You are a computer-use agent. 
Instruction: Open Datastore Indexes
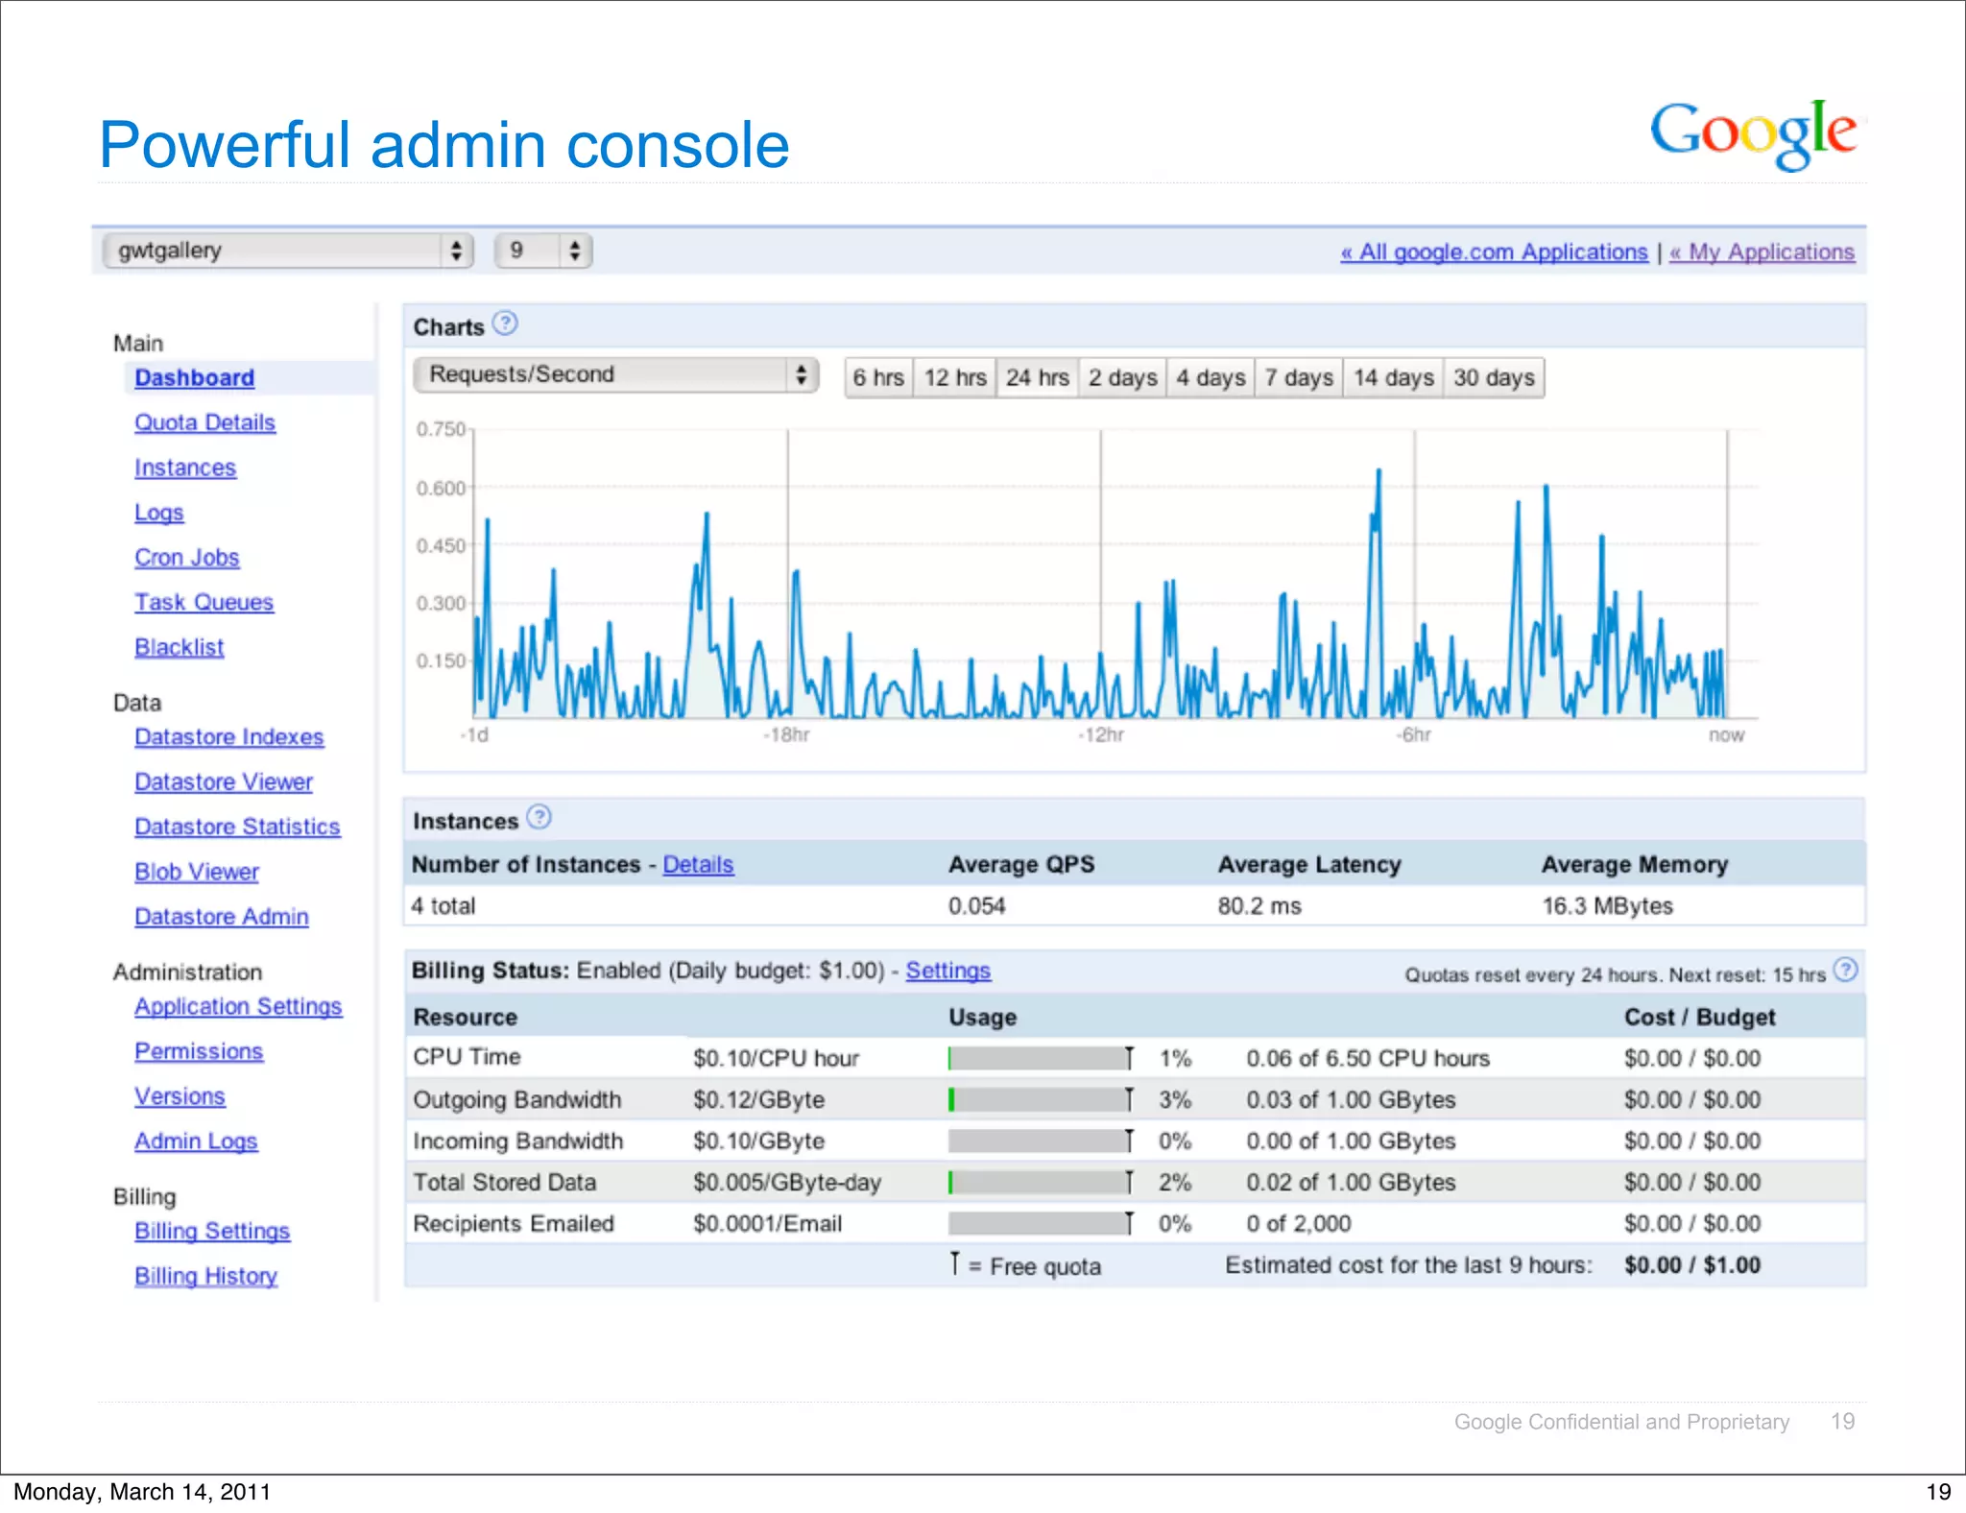coord(229,736)
